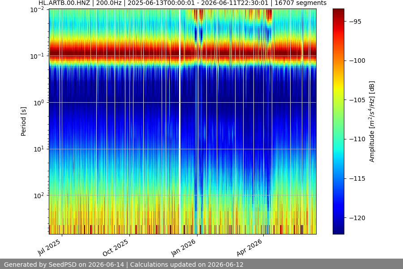Viewport: 403px width, 269px height.
Task: Click the 10¹ y-axis tick label
Action: coord(39,149)
